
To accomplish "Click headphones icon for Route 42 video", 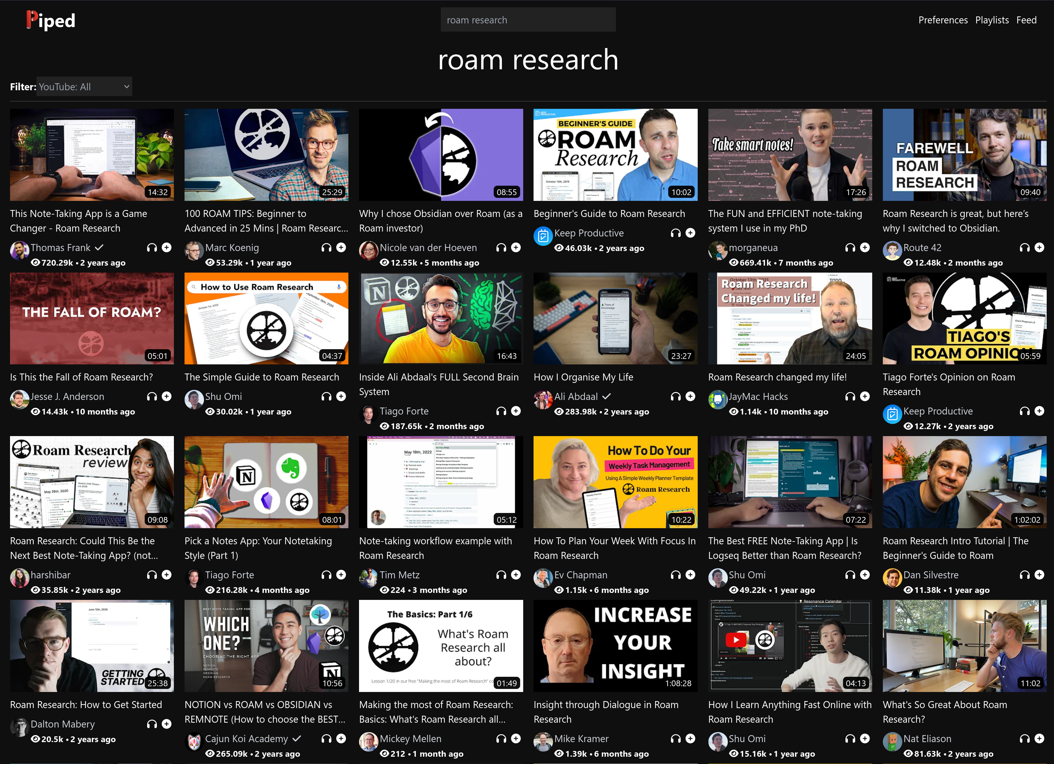I will click(1025, 248).
